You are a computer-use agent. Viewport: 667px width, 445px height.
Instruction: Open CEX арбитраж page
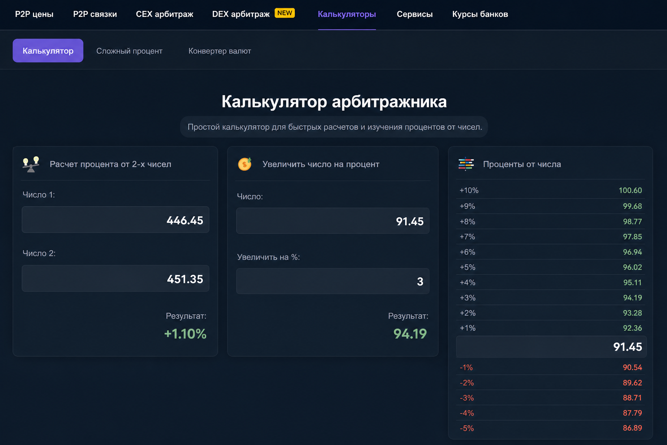pos(165,14)
